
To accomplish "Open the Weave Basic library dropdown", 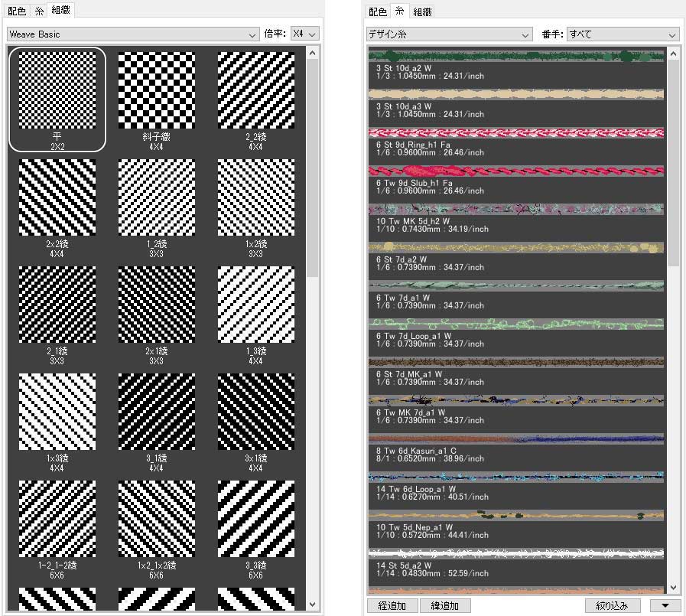I will click(132, 34).
